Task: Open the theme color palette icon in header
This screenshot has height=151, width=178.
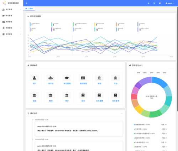Action: (x=160, y=3)
